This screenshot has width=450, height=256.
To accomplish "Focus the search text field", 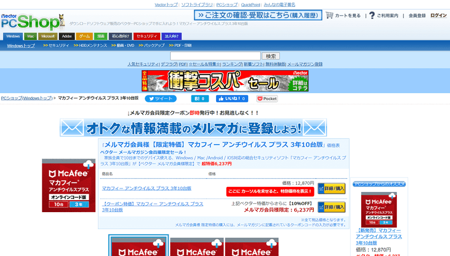I will point(215,56).
